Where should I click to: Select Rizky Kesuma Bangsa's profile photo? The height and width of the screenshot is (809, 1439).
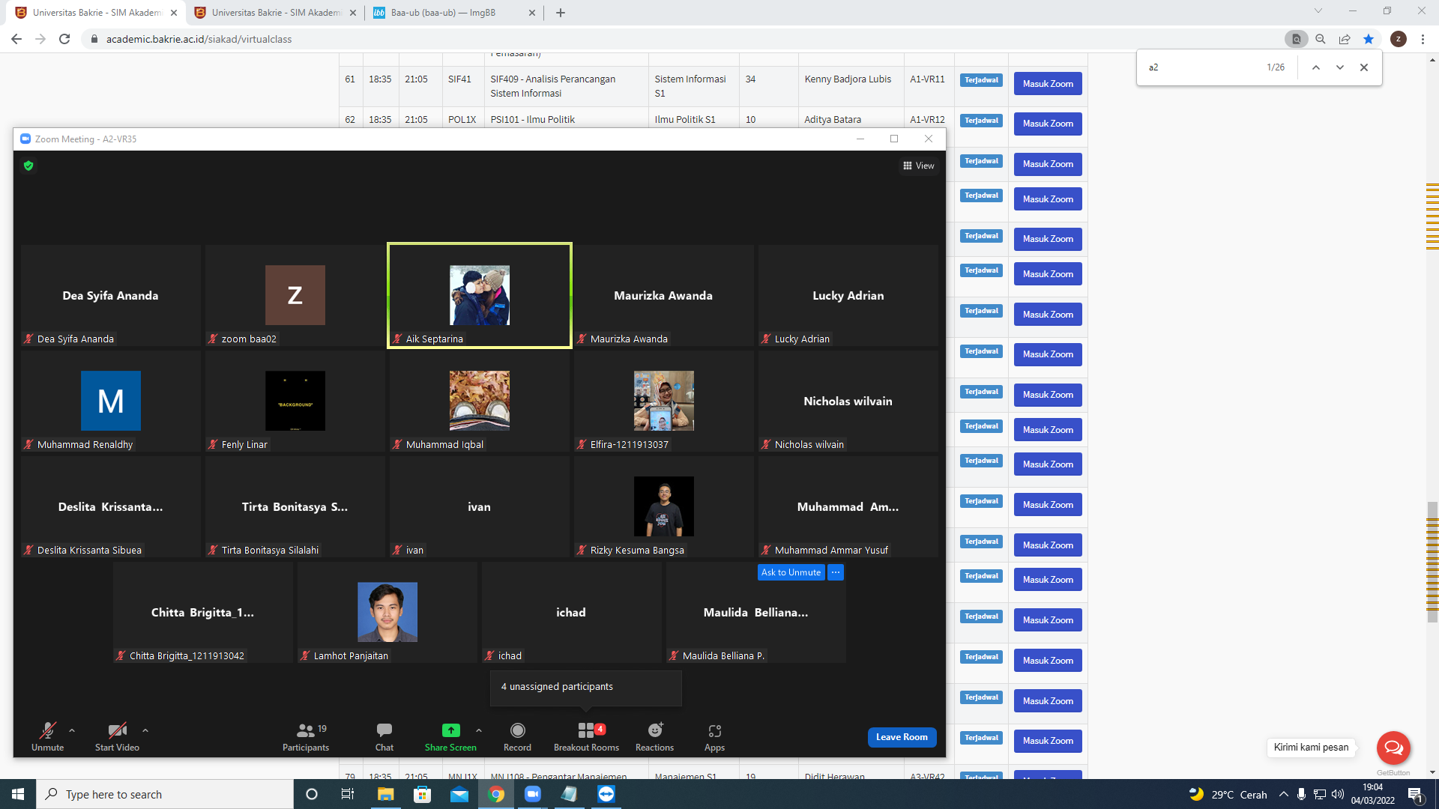point(664,506)
